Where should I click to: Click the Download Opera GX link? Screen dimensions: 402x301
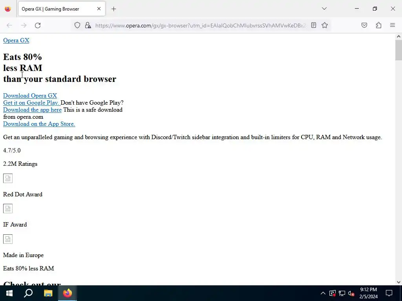click(30, 96)
